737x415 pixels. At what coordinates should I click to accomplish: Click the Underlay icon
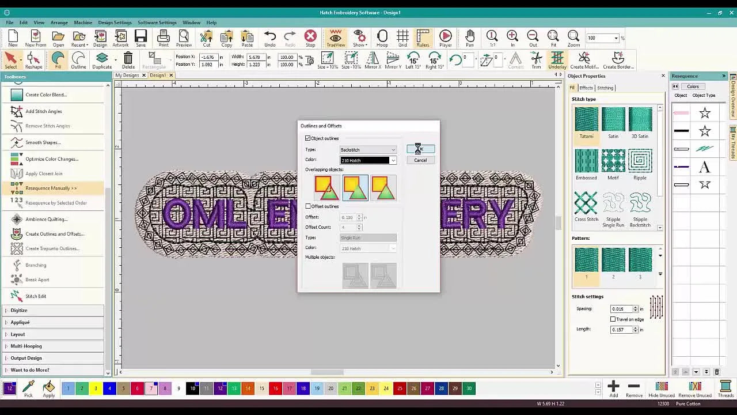tap(557, 60)
